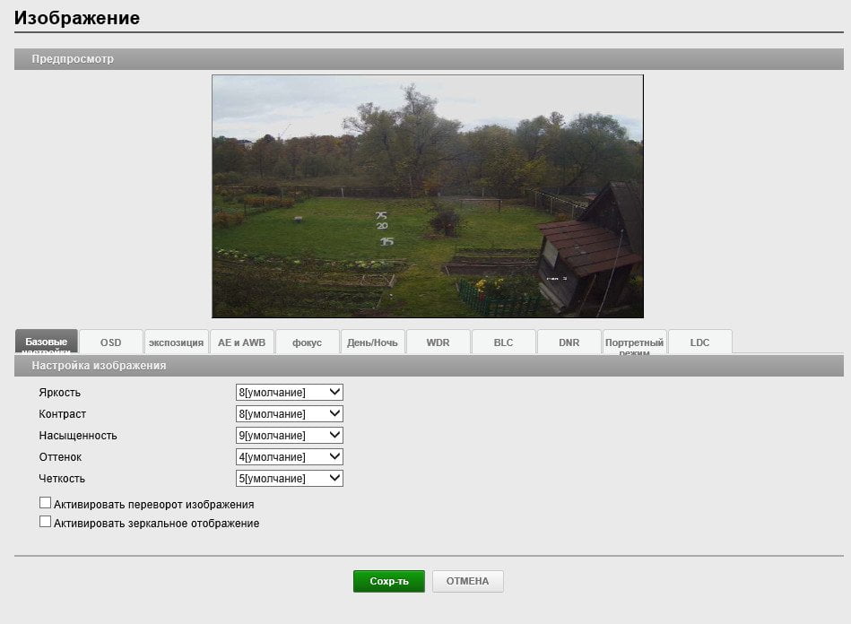Toggle Активировать зеркальное отображение checkbox
The width and height of the screenshot is (851, 624).
tap(45, 522)
